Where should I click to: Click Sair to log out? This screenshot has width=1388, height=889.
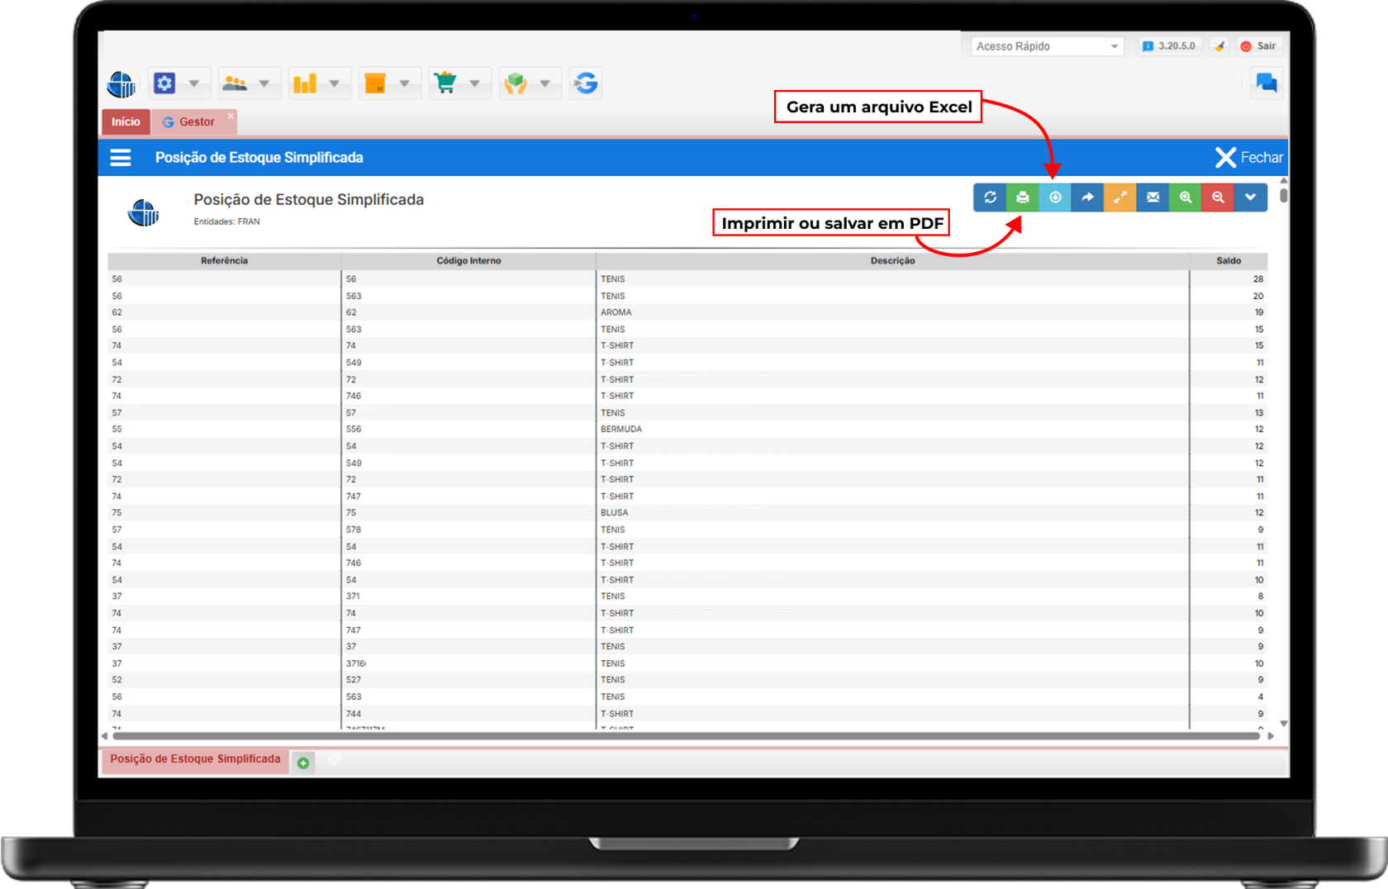tap(1258, 46)
